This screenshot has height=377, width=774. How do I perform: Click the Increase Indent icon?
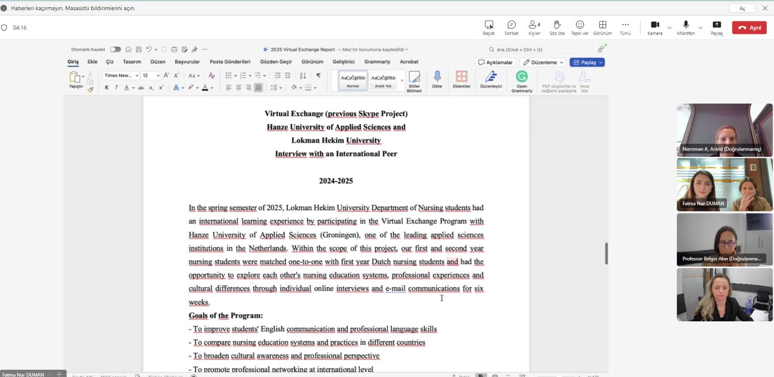tap(288, 75)
